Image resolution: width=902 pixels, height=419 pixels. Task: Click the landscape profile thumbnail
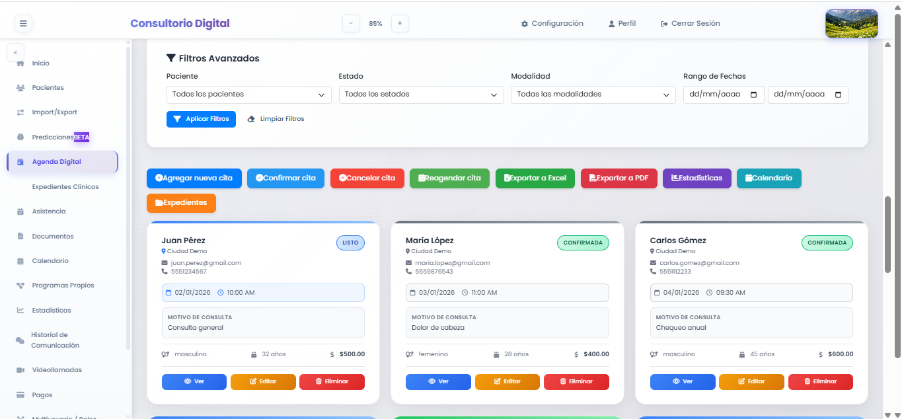pos(851,24)
